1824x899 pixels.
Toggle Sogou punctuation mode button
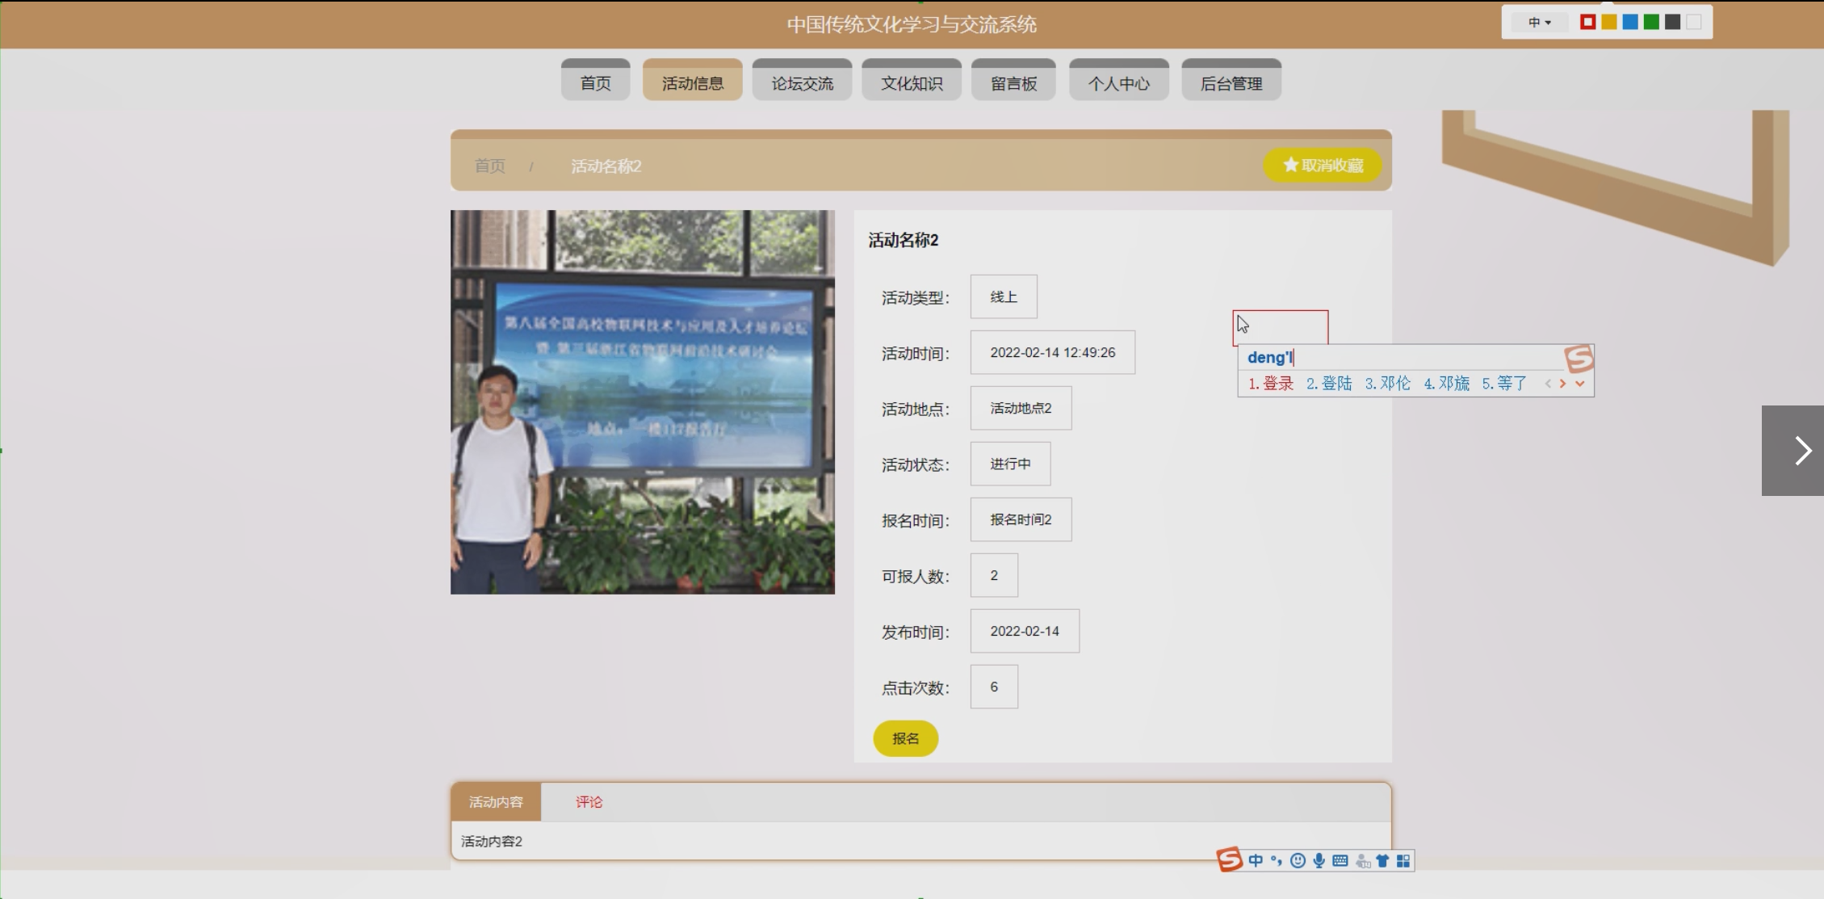[1277, 861]
